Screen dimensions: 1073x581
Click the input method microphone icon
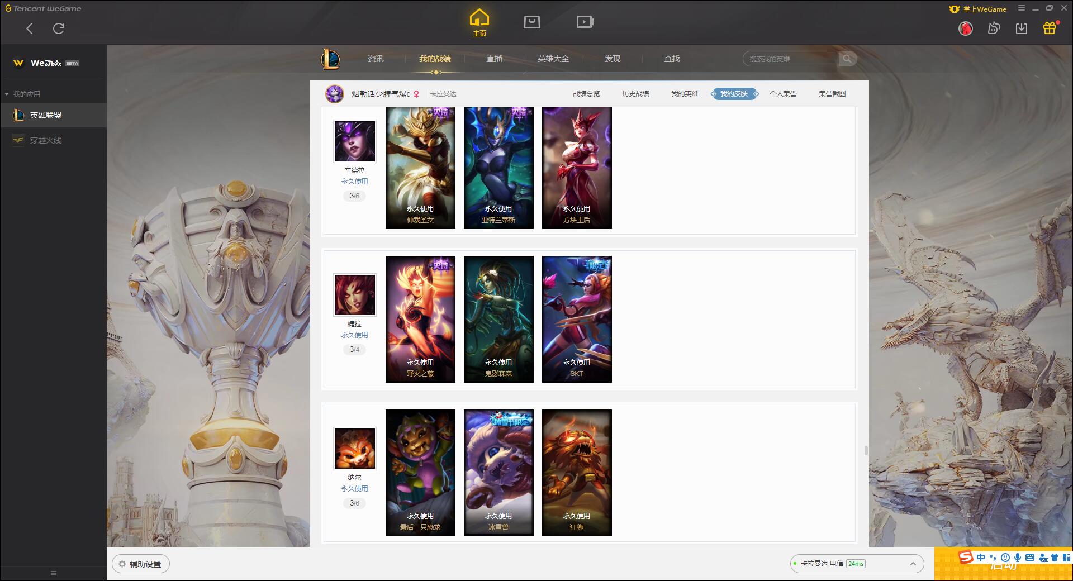1018,557
